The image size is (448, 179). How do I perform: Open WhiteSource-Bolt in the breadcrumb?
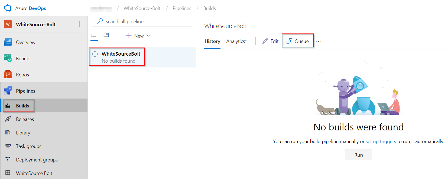click(x=142, y=8)
